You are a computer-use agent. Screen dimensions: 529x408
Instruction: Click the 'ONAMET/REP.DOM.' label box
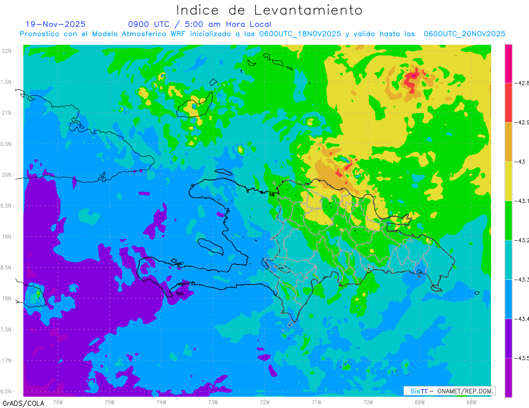click(449, 391)
